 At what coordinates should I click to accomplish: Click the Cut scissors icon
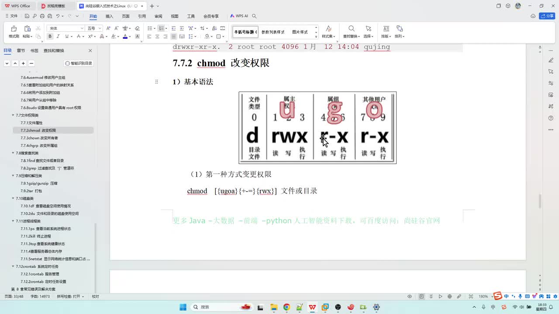38,28
